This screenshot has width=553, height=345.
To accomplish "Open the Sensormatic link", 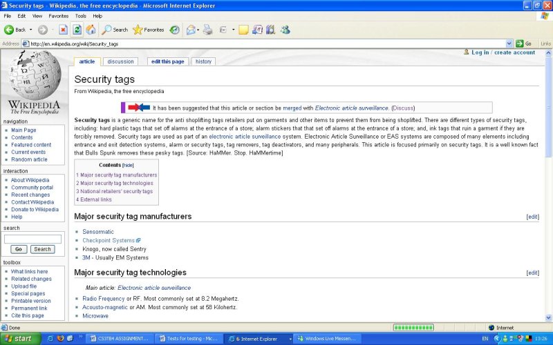I will [x=98, y=232].
